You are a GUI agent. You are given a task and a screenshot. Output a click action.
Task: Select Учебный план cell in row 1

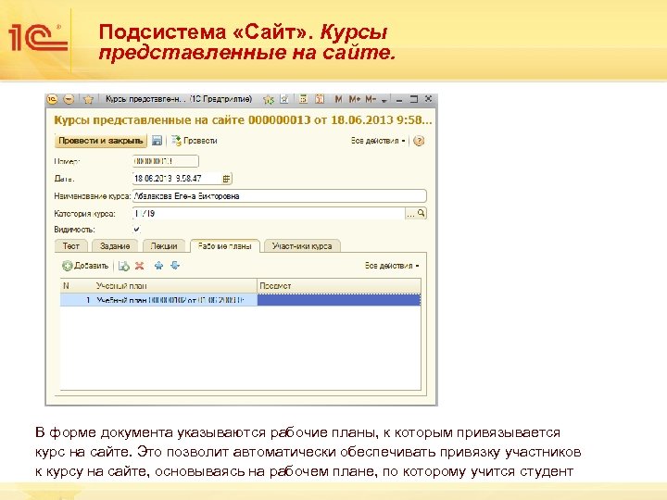pyautogui.click(x=175, y=300)
